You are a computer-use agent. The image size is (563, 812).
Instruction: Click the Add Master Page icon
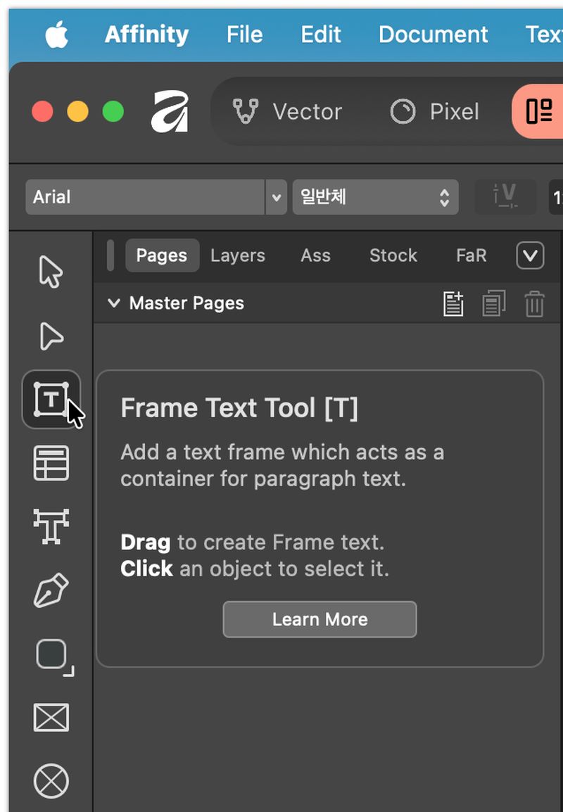(x=453, y=303)
